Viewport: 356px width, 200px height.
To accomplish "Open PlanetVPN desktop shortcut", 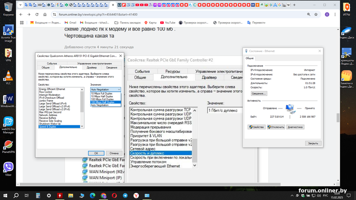I will coord(8,147).
